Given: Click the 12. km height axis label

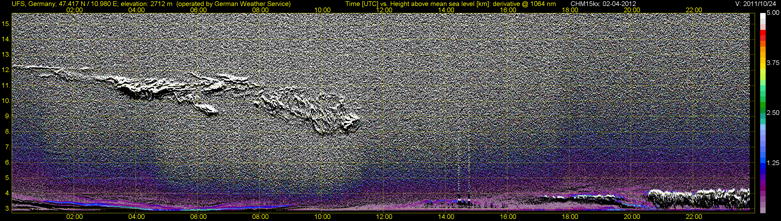Looking at the screenshot, I should (x=6, y=70).
